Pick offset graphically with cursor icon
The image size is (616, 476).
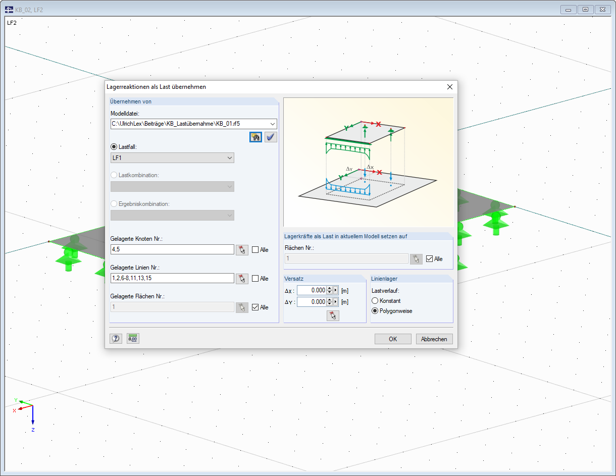(333, 315)
